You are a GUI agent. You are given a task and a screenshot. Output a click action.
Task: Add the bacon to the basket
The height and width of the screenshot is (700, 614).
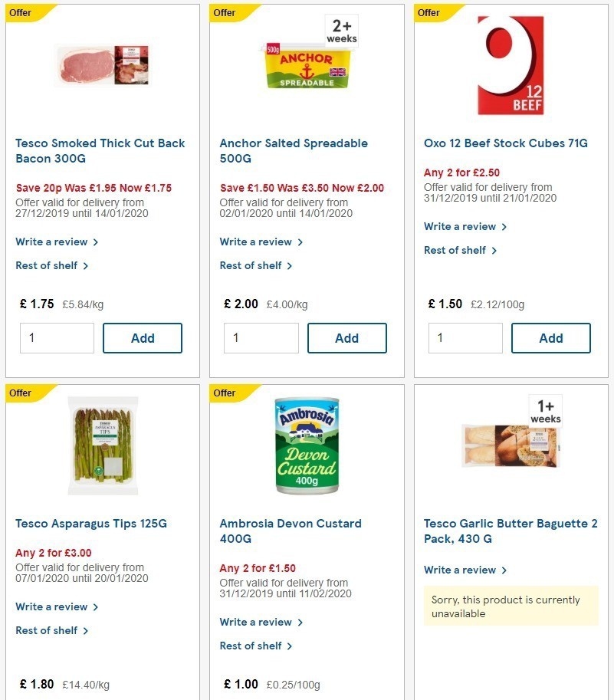pyautogui.click(x=143, y=337)
